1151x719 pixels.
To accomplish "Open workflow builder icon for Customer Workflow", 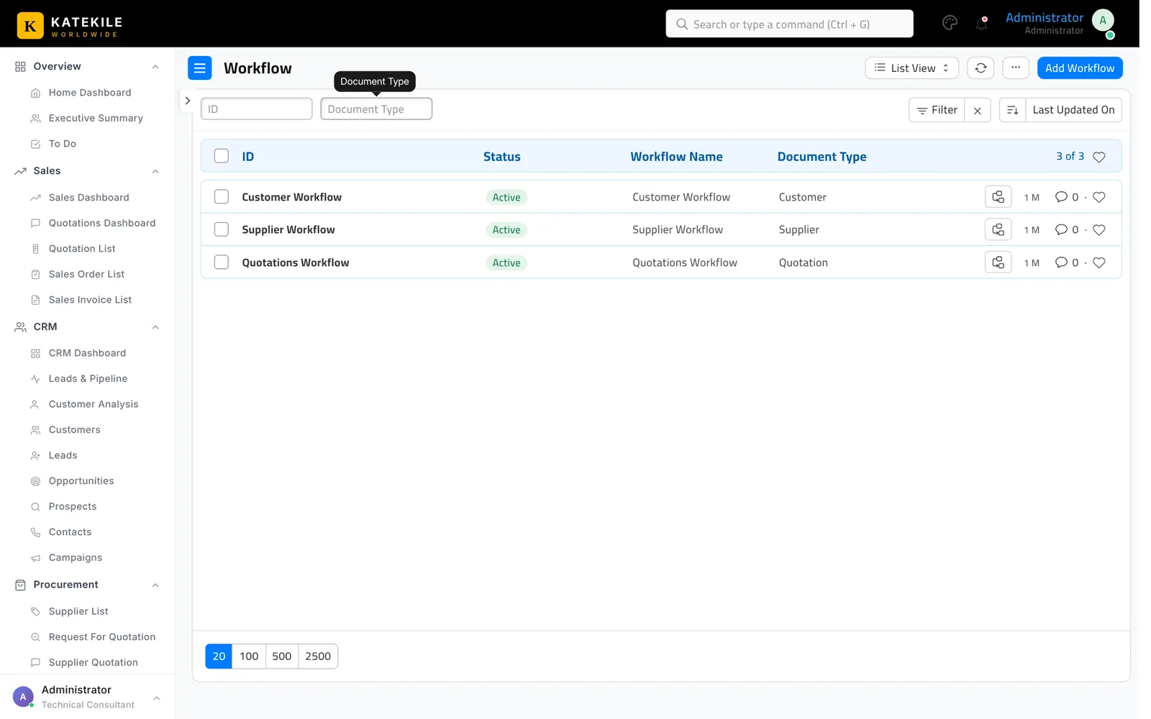I will click(x=998, y=197).
